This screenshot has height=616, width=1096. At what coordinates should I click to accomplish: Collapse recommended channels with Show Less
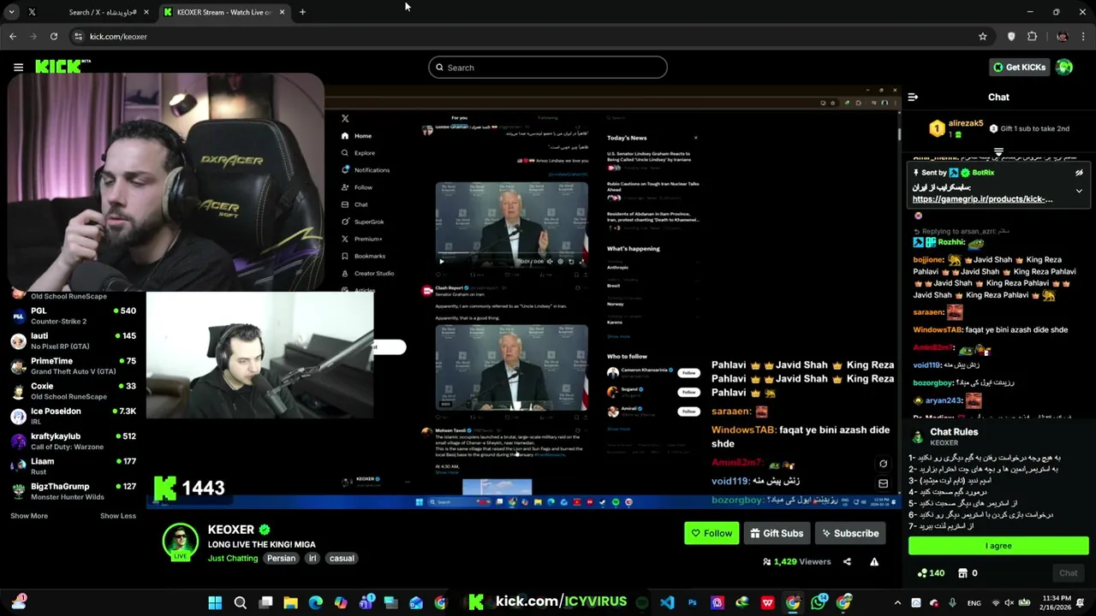click(x=118, y=516)
